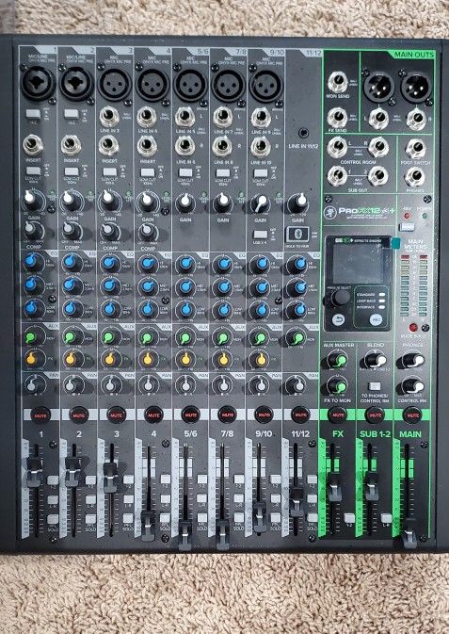The height and width of the screenshot is (634, 449).
Task: Click the AUX MASTER green knob
Action: [339, 359]
